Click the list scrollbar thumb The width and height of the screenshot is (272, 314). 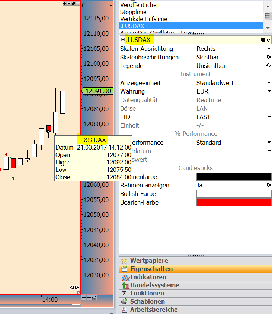(x=268, y=16)
